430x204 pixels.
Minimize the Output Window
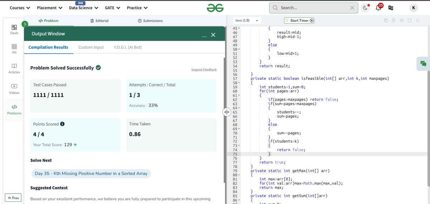pyautogui.click(x=204, y=36)
